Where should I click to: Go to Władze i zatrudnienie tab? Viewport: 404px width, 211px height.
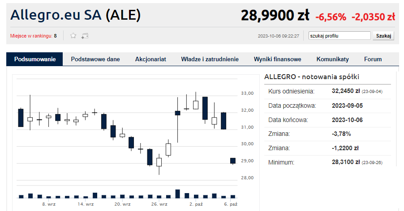click(210, 59)
